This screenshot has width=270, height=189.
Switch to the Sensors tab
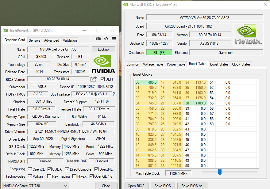34,40
